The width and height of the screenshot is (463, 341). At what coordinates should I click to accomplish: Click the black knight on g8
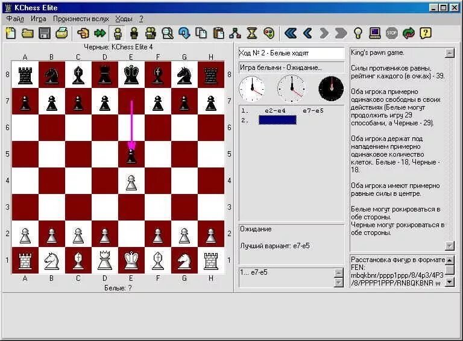[x=184, y=75]
